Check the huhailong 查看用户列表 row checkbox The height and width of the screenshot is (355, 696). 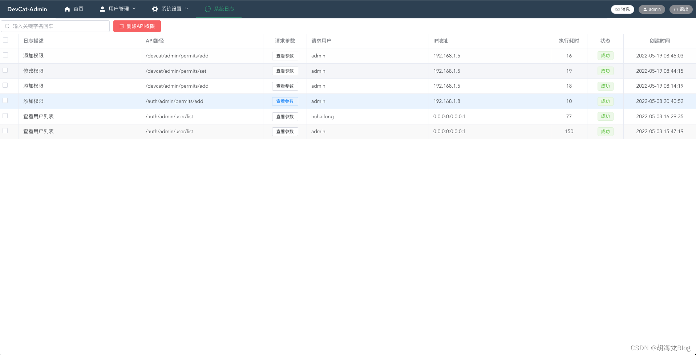pos(5,116)
